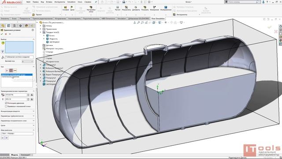Open Вставка menu
Viewport: 282px width, 159px height.
click(x=49, y=2)
